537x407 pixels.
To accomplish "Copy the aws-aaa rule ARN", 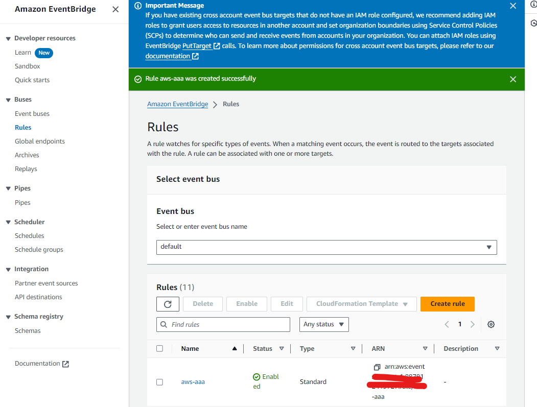I will [377, 367].
